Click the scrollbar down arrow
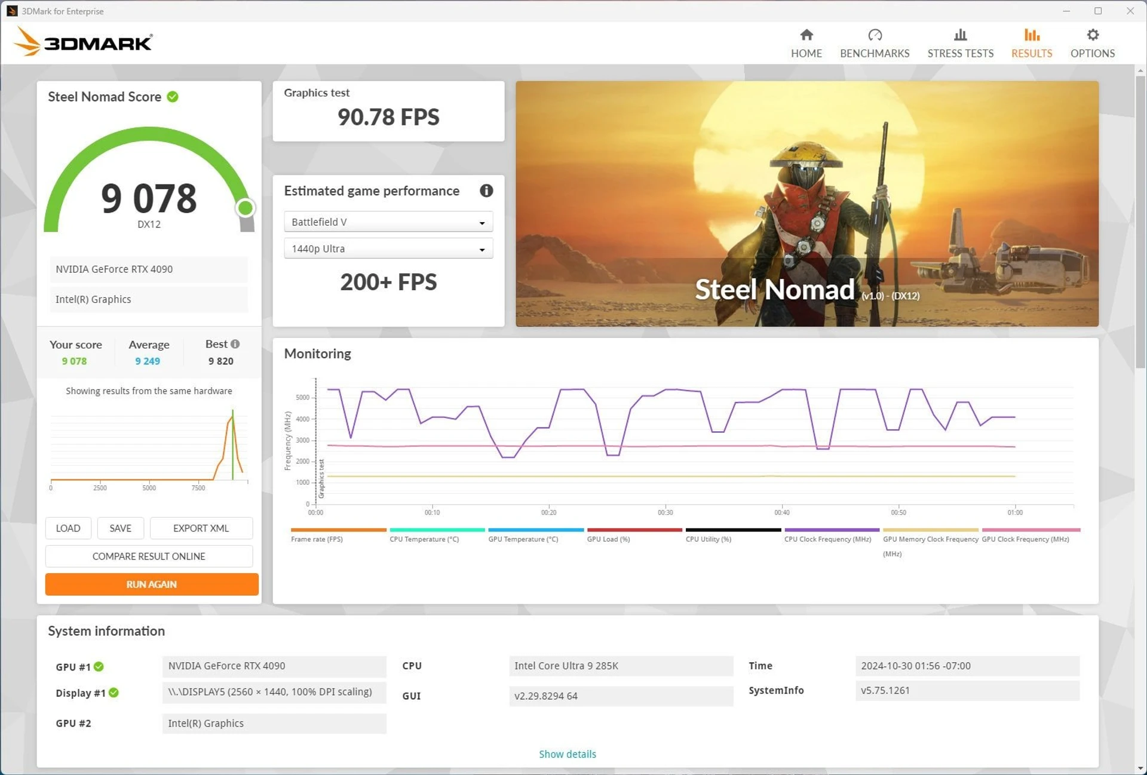Viewport: 1147px width, 775px height. pos(1140,768)
